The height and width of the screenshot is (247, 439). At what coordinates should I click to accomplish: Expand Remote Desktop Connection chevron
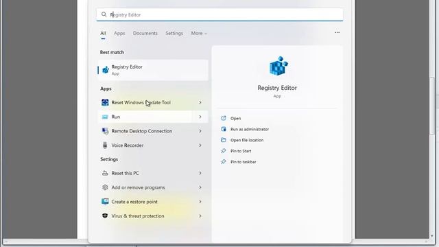point(200,131)
